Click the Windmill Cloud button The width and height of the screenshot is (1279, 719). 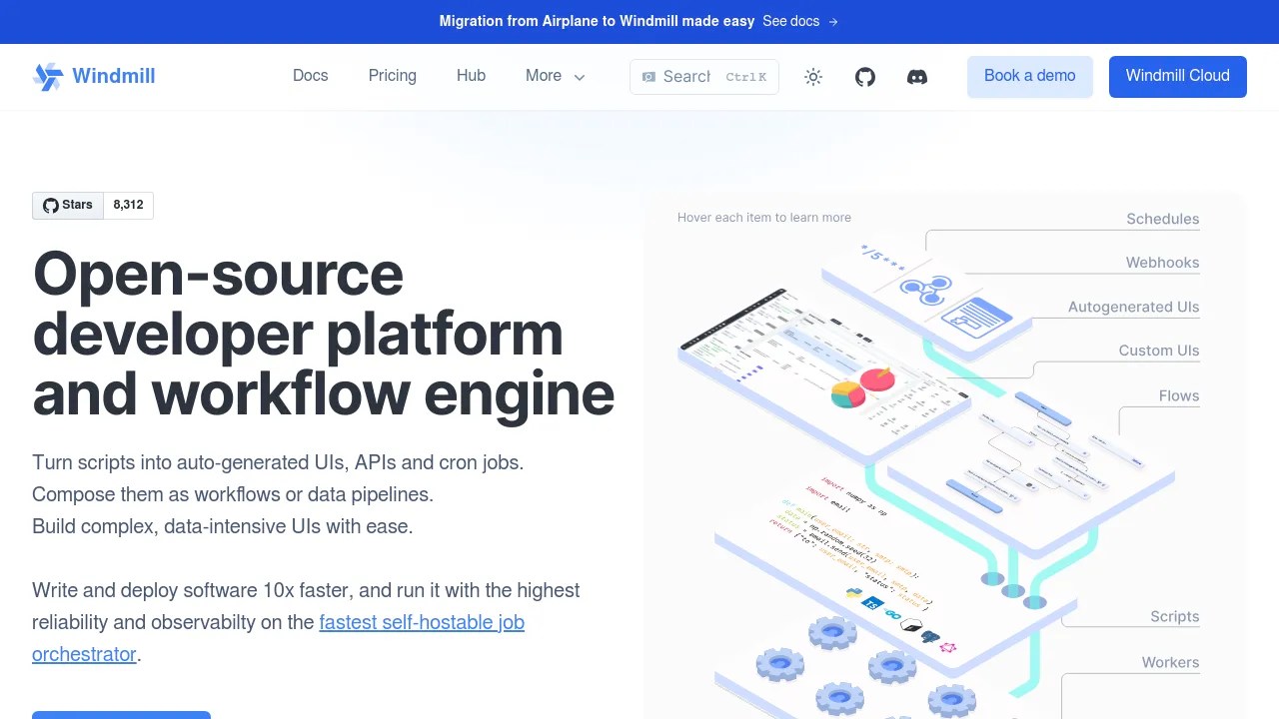(x=1177, y=76)
